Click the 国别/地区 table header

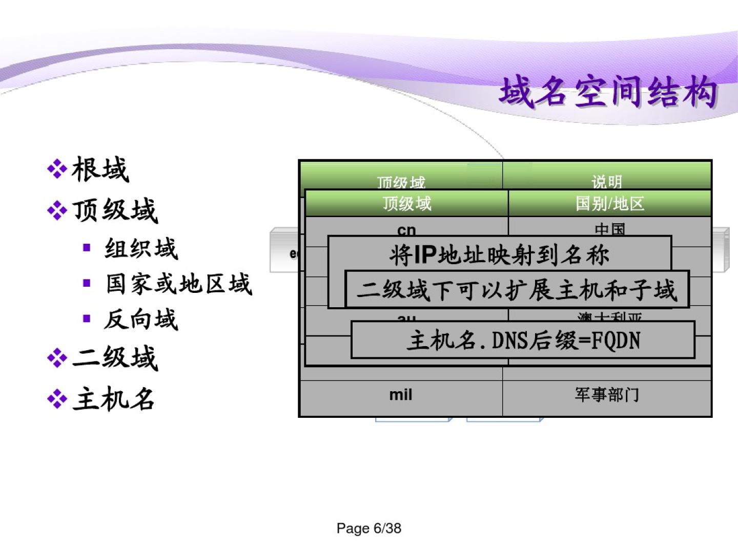click(x=609, y=204)
